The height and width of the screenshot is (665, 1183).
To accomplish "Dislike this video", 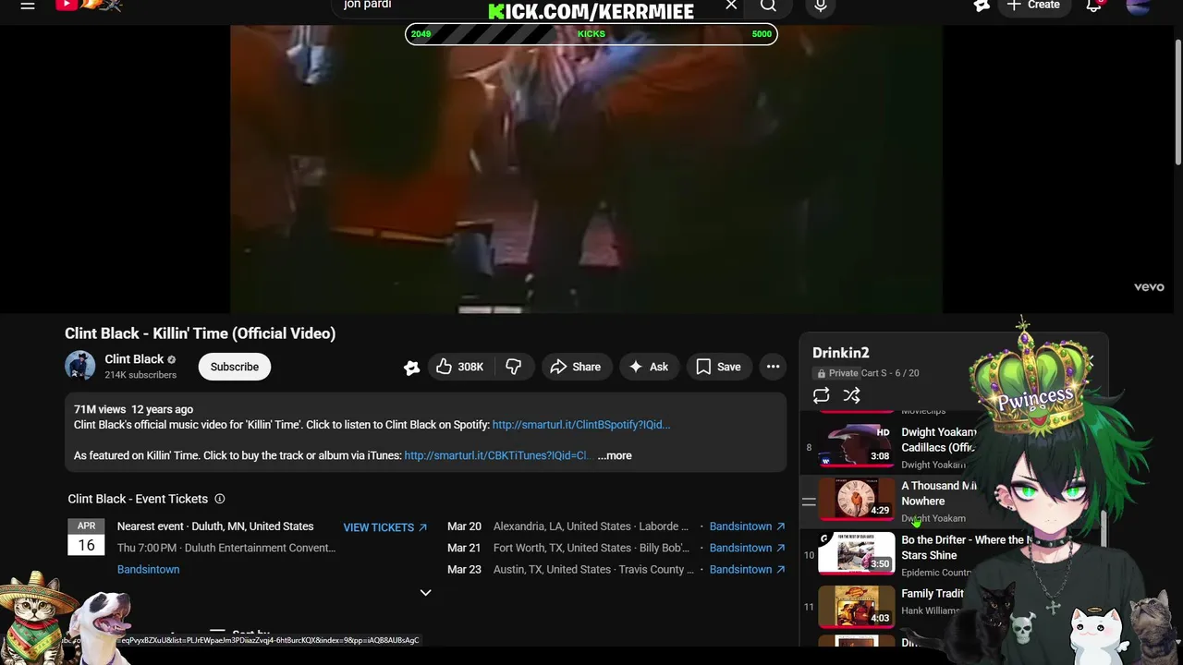I will click(514, 367).
